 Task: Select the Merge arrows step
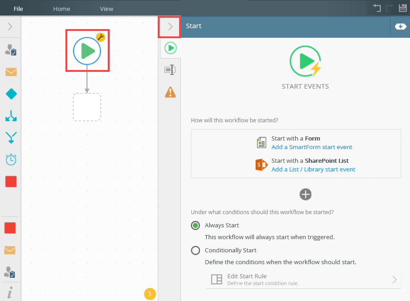pos(11,138)
